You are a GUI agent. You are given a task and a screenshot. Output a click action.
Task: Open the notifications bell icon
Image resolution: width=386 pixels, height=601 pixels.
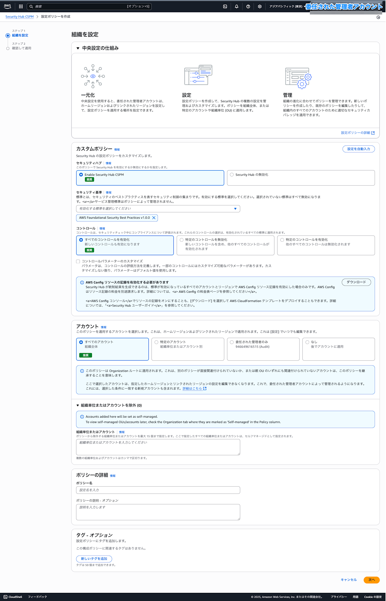(x=237, y=6)
